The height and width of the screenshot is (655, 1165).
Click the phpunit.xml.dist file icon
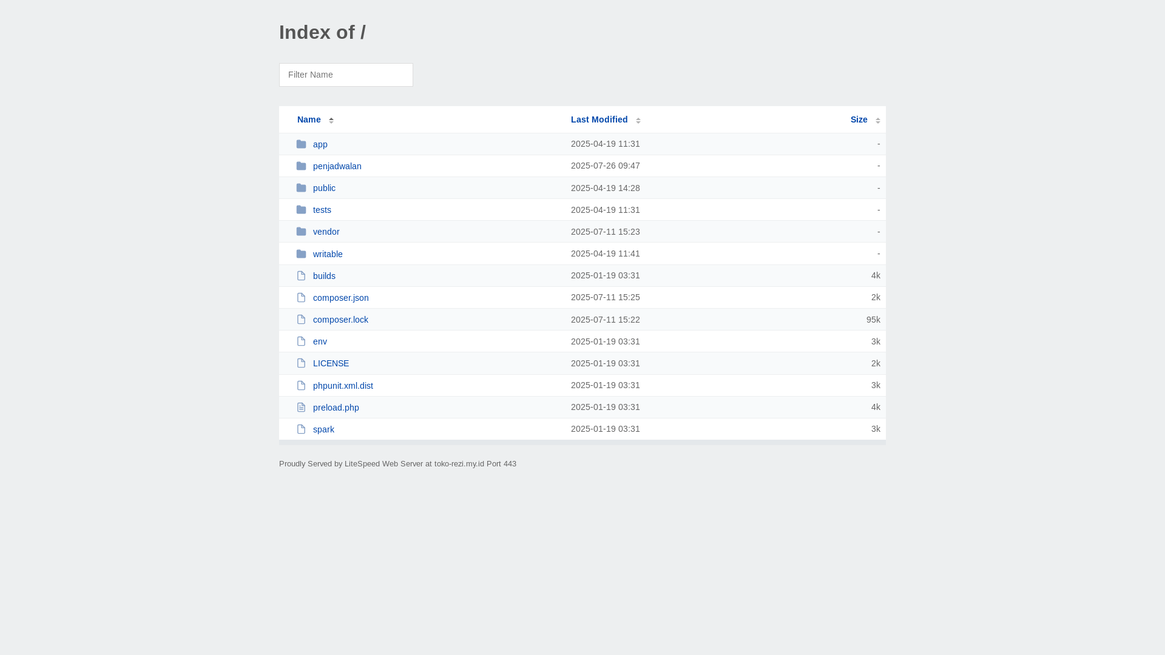pos(301,386)
